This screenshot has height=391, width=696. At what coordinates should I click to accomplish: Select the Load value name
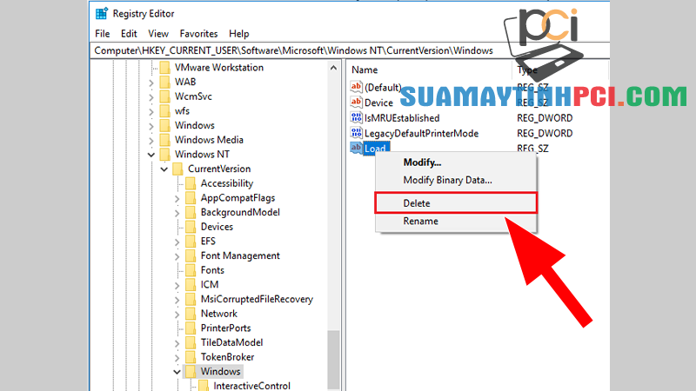376,148
